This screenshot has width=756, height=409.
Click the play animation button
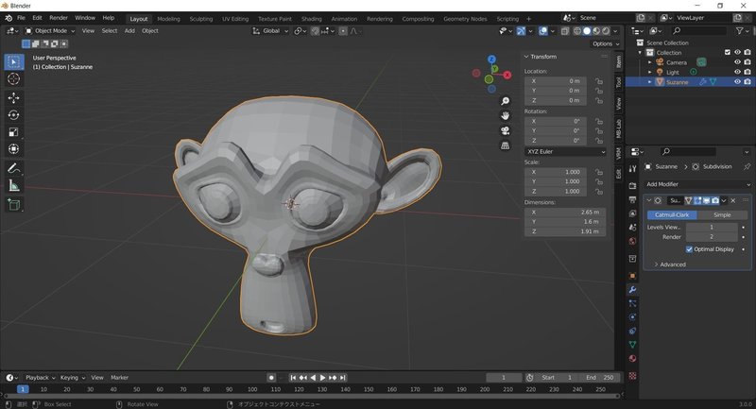pyautogui.click(x=322, y=378)
